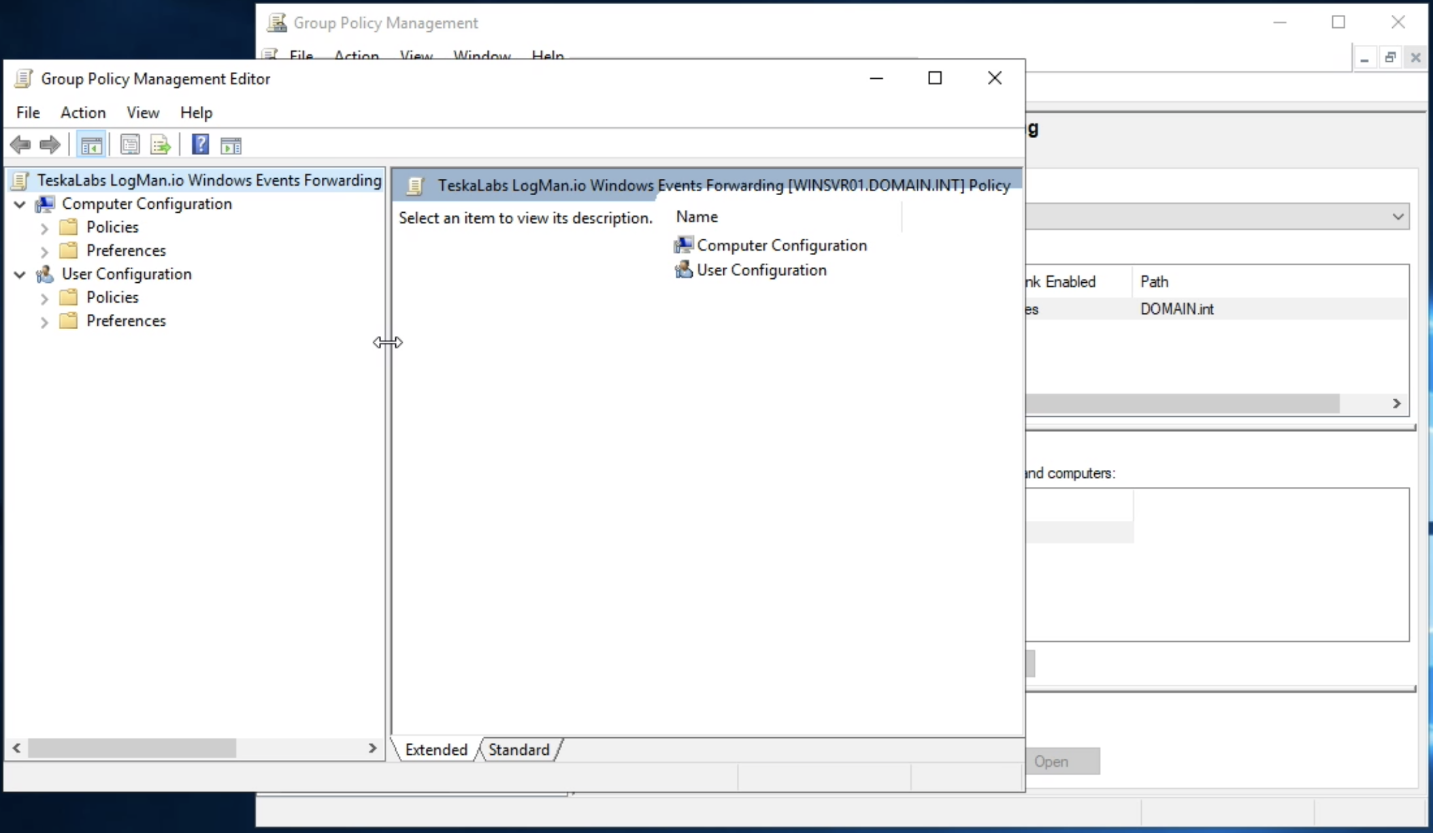
Task: Go back using the toolbar Back arrow
Action: (x=20, y=145)
